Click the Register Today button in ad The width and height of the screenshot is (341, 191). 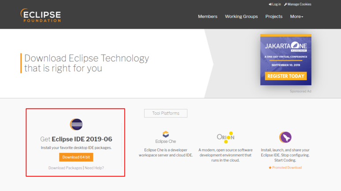click(286, 76)
